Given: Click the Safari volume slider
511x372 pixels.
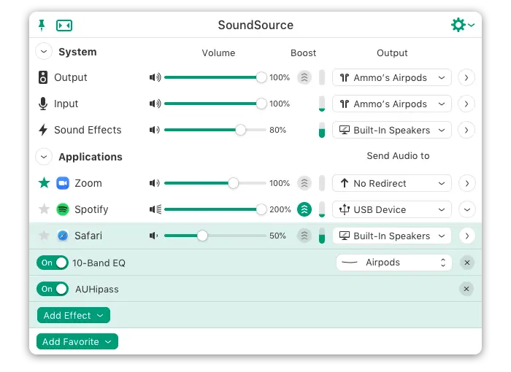Looking at the screenshot, I should 215,236.
